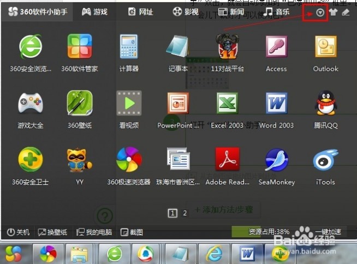Image resolution: width=357 pixels, height=264 pixels.
Task: Launch 360壁纸 icon
Action: (80, 103)
